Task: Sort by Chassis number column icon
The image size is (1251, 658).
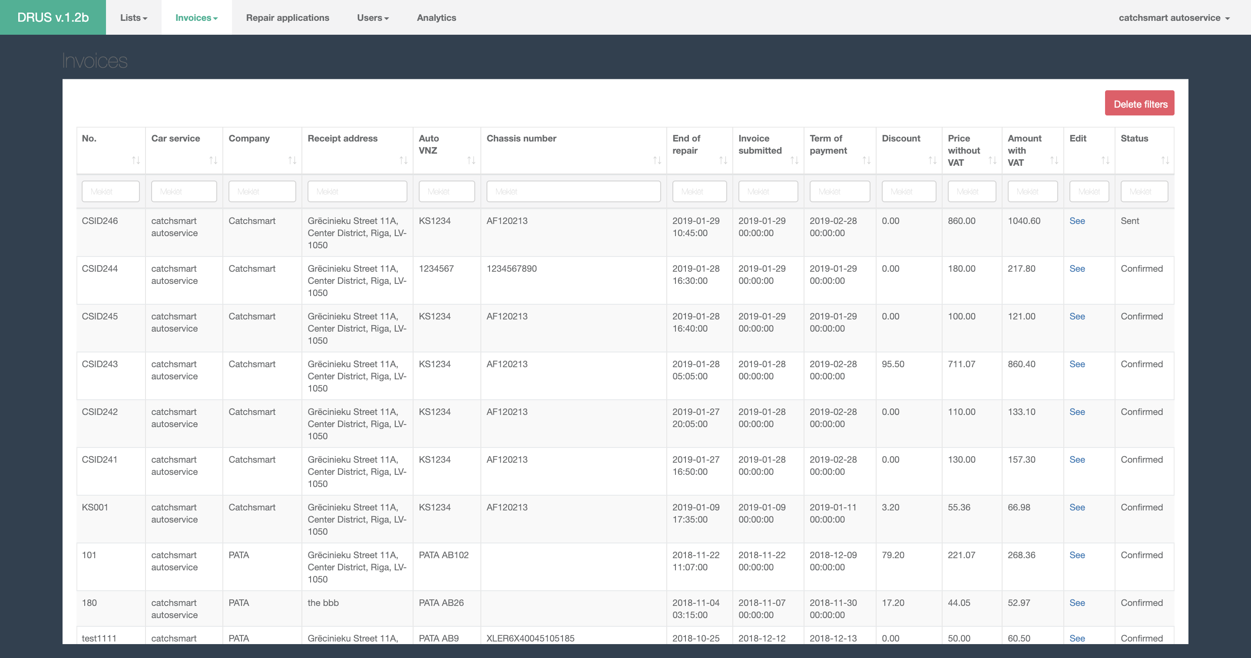Action: 657,160
